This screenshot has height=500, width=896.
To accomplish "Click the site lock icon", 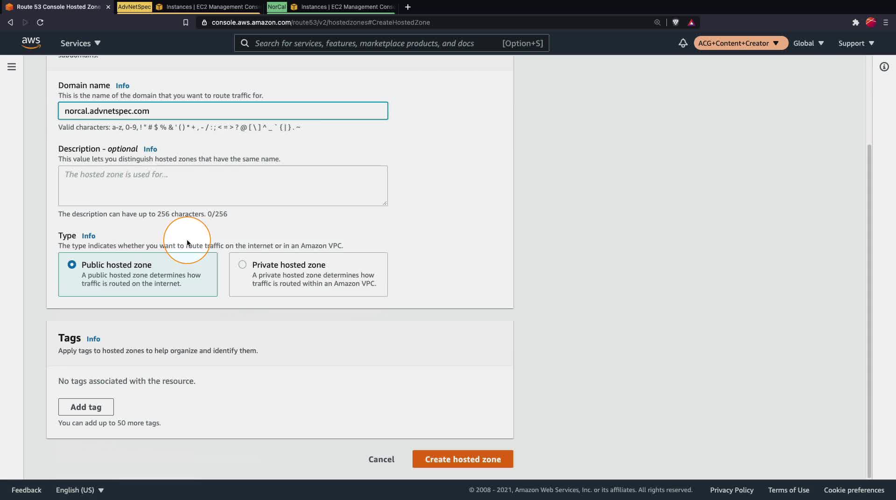I will tap(204, 22).
